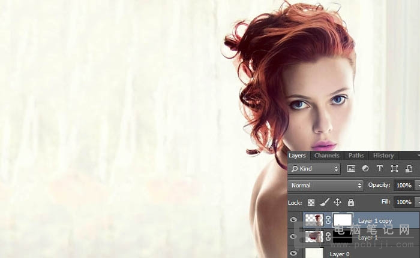Select Layer 0 thumbnail

click(x=314, y=253)
